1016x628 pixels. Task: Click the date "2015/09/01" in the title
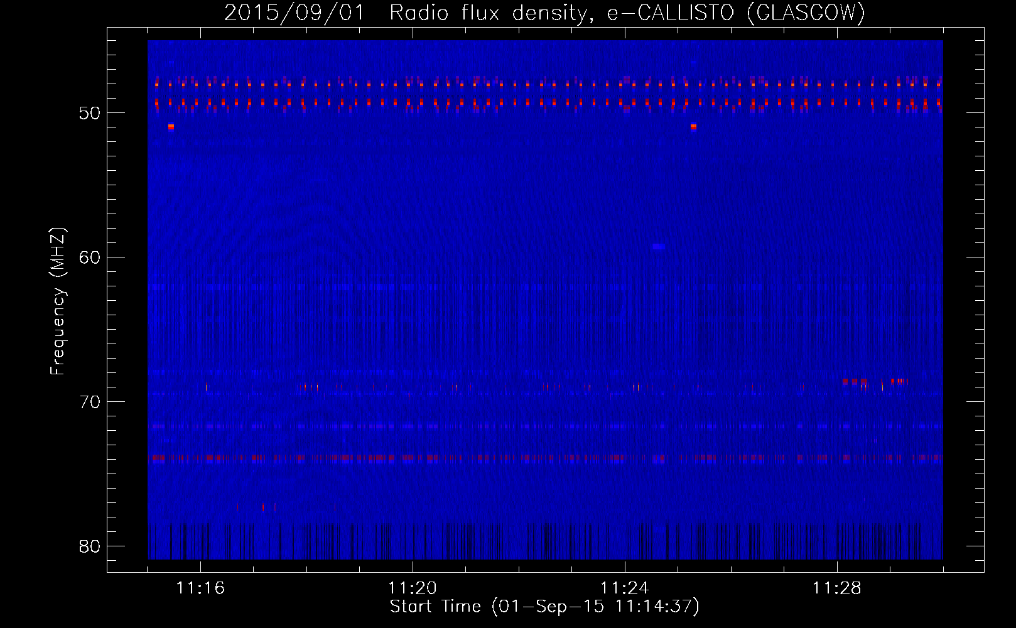click(x=295, y=13)
